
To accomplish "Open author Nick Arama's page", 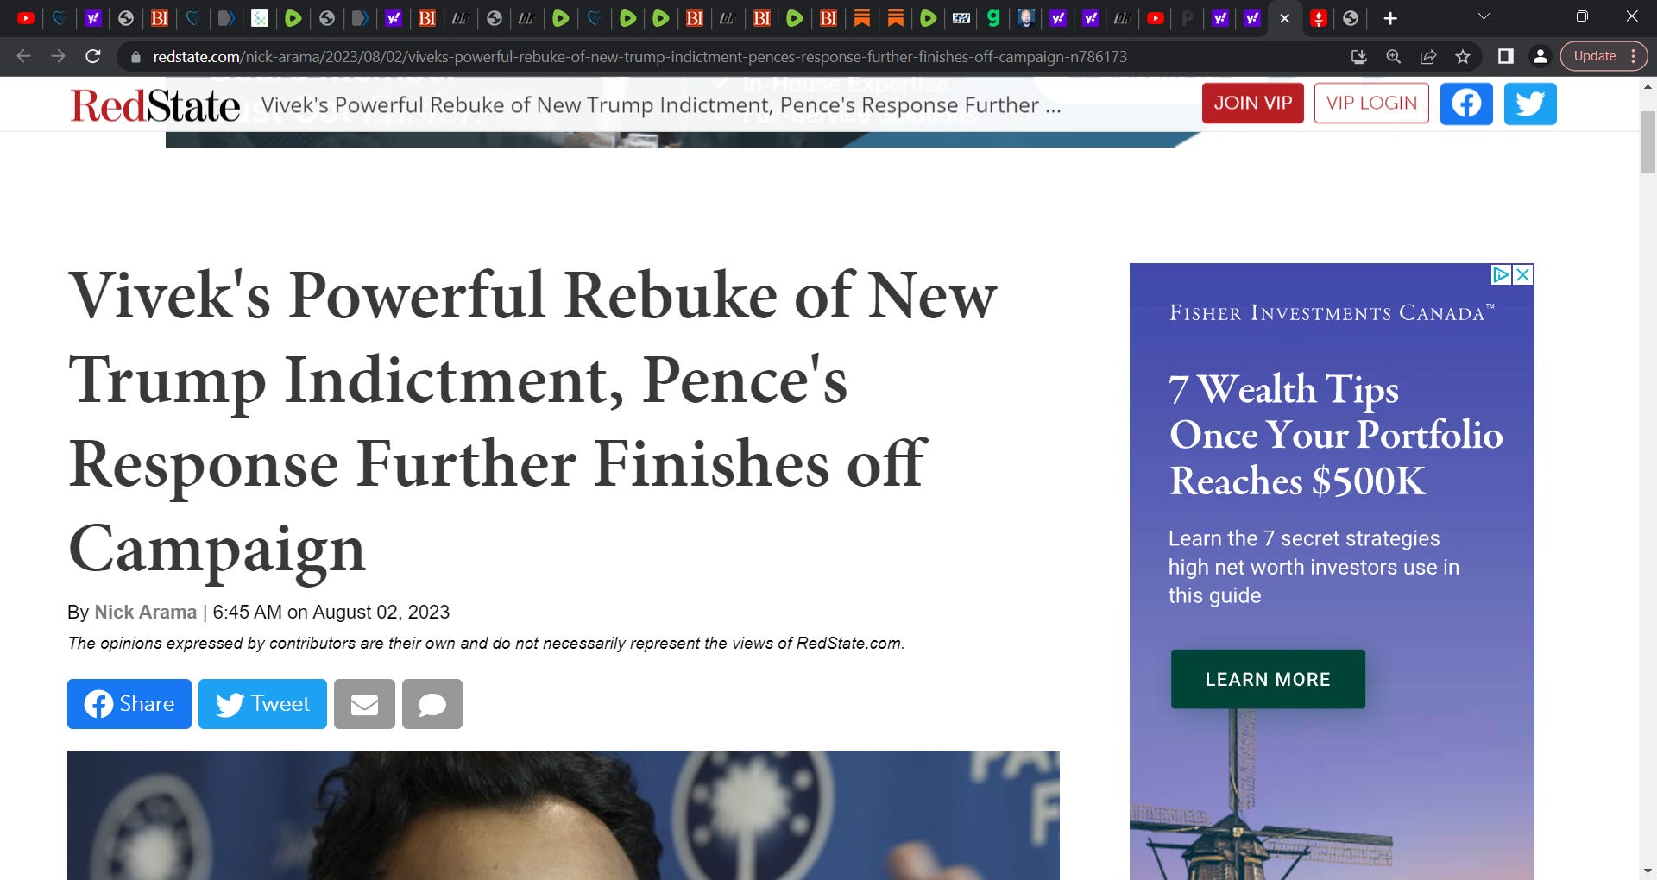I will coord(145,612).
